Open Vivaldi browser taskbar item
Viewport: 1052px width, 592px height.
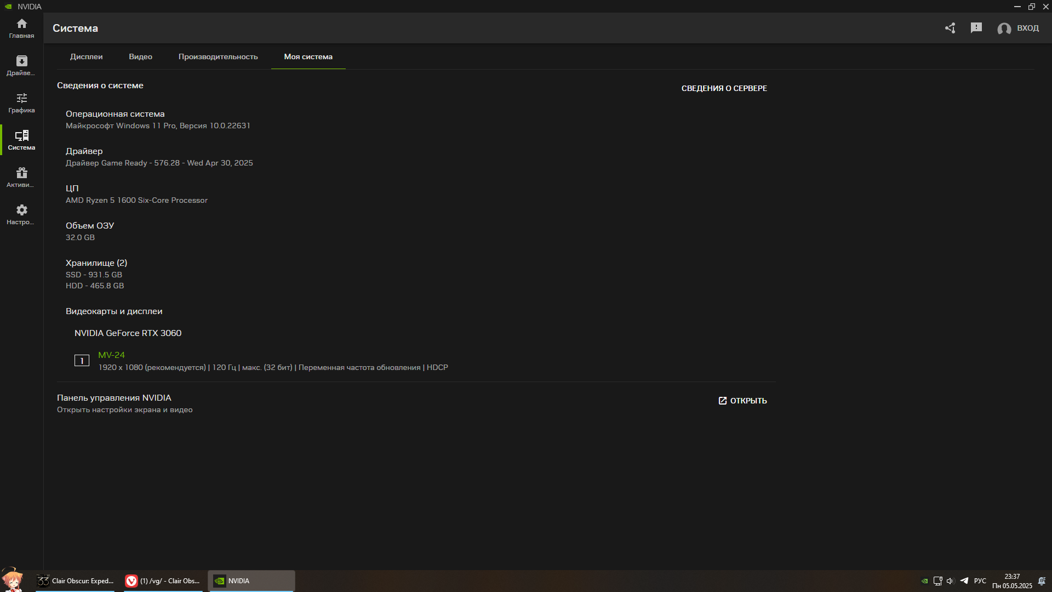[x=163, y=581]
